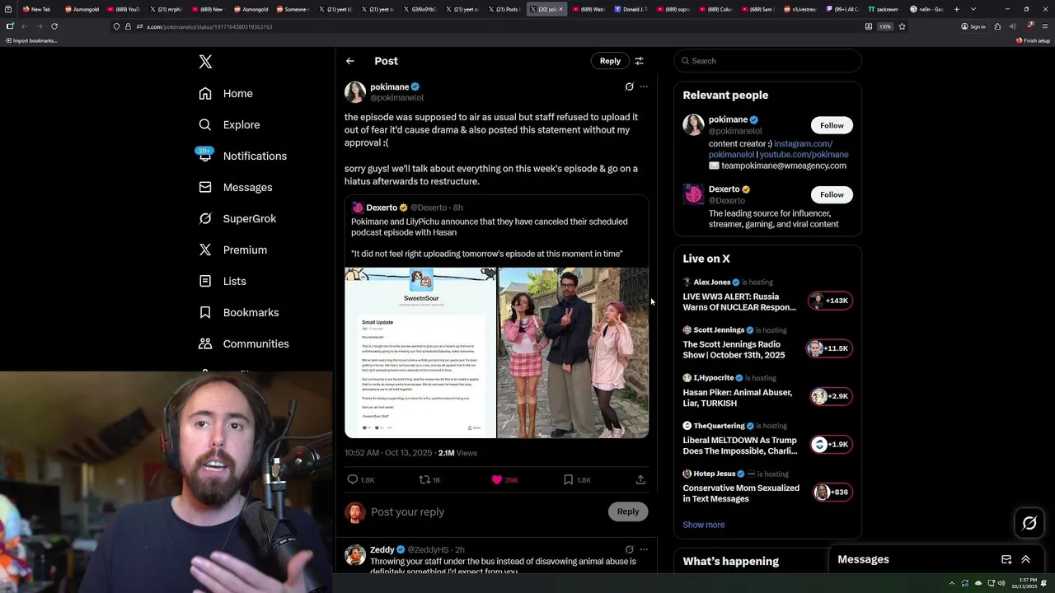Screen dimensions: 1055x593
Task: Open the @pokimanelol handle on the post
Action: (396, 98)
